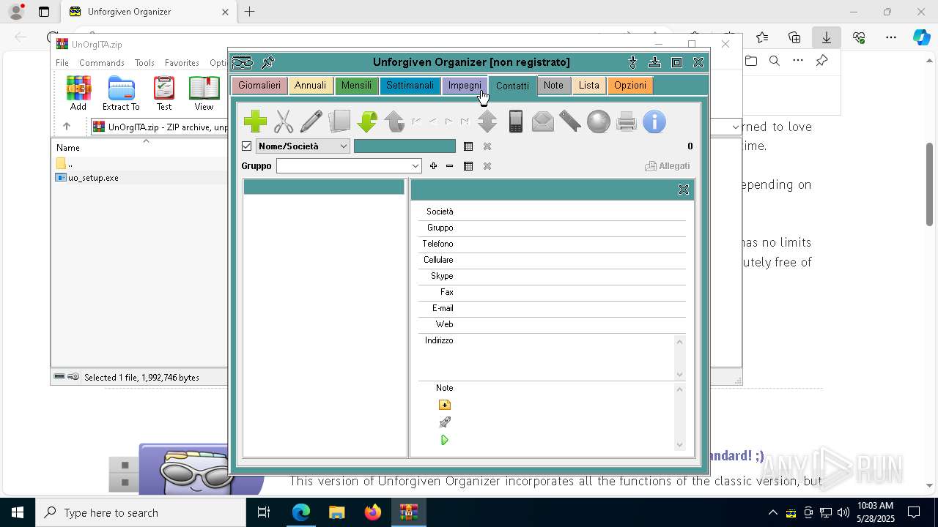The height and width of the screenshot is (527, 938).
Task: Close the contact detail panel with X
Action: point(684,190)
